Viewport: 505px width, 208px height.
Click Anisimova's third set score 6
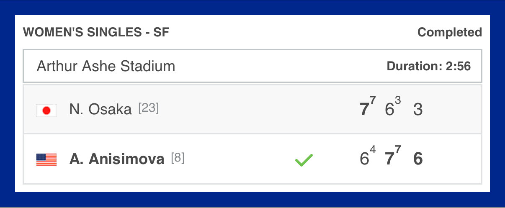[x=417, y=159]
